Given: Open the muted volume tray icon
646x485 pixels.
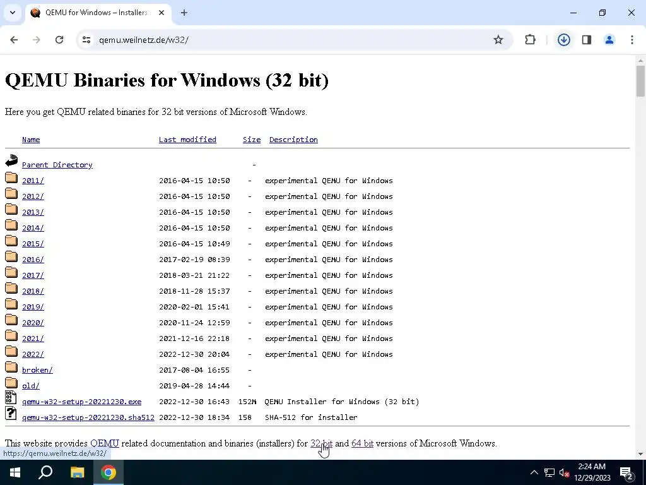Looking at the screenshot, I should click(x=564, y=472).
